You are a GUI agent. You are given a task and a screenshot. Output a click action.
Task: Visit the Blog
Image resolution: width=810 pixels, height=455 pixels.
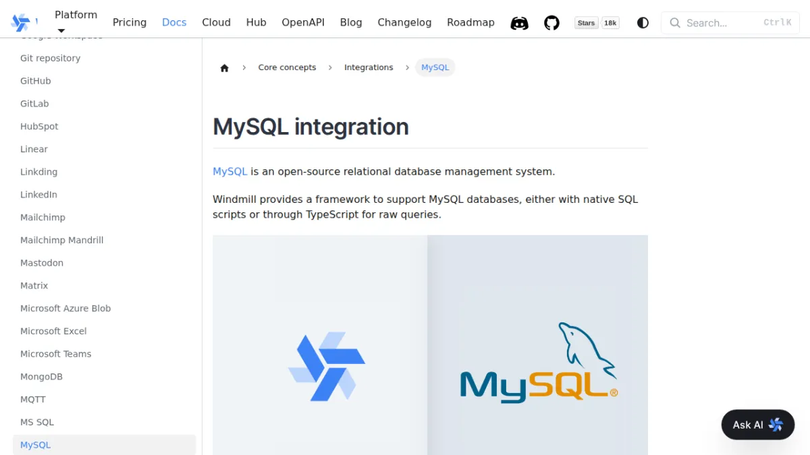coord(351,22)
